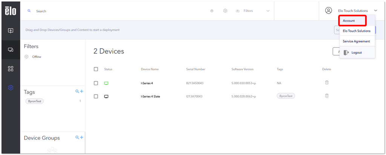Click the Elo Touch Solutions account name in header

[x=353, y=11]
